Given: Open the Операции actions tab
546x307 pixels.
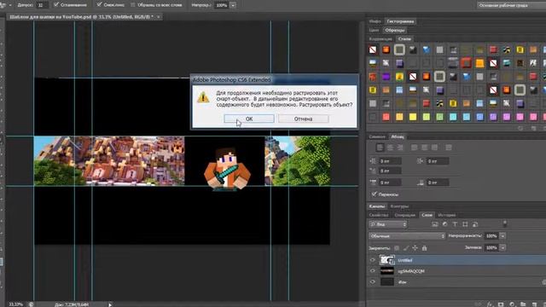Looking at the screenshot, I should pos(404,215).
